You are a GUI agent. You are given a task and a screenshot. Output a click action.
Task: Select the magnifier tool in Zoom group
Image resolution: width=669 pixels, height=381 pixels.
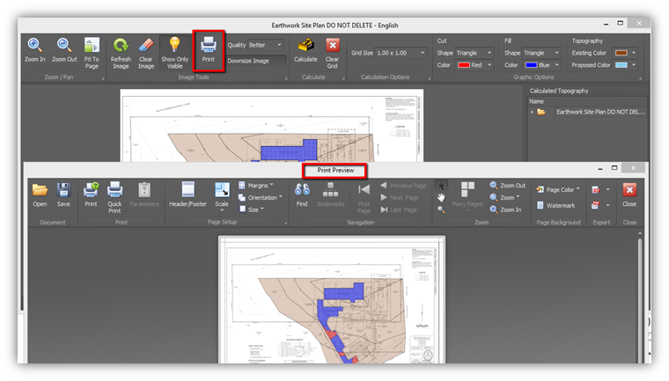(441, 209)
